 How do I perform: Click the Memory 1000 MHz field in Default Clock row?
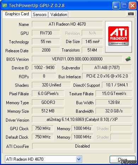[82, 137]
